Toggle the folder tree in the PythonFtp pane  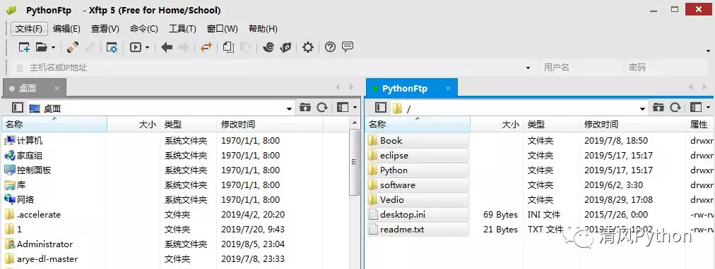pyautogui.click(x=381, y=107)
